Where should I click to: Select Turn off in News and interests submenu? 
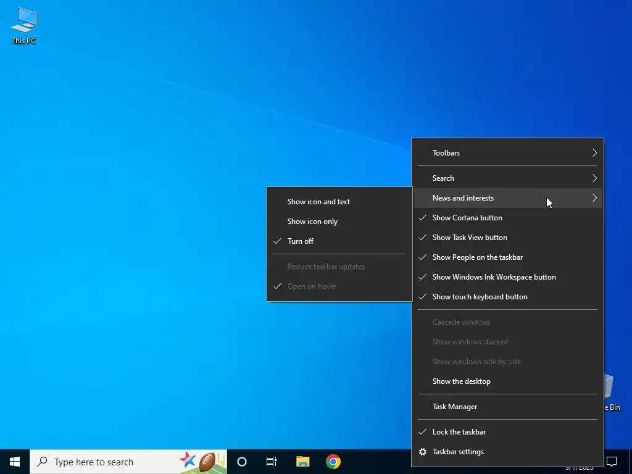[339, 241]
